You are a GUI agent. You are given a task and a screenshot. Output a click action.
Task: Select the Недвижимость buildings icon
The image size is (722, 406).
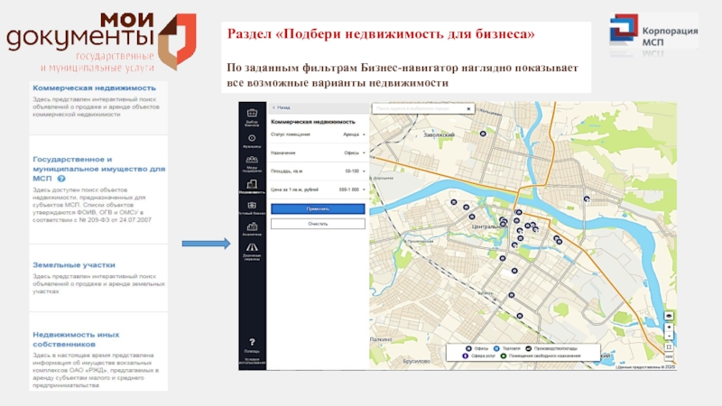click(x=252, y=184)
